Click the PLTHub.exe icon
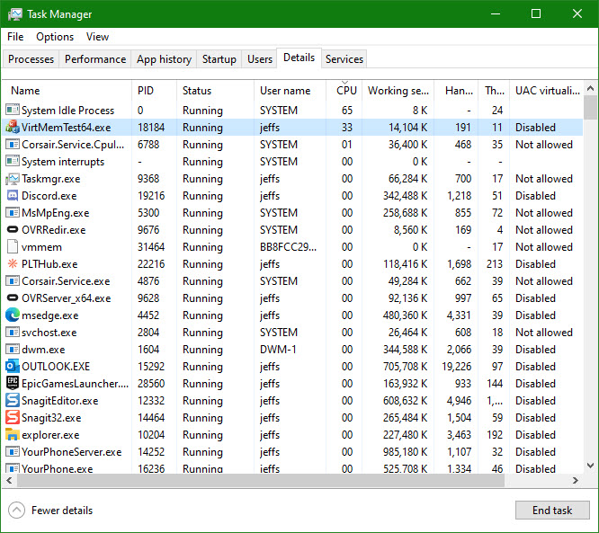599x533 pixels. [x=13, y=264]
